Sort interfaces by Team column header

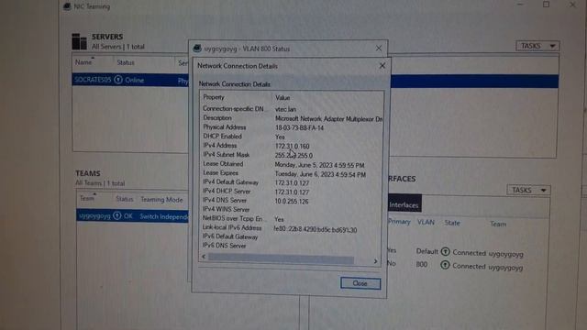[x=498, y=224]
